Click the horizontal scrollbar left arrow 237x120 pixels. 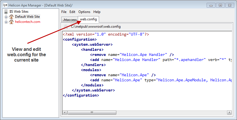coord(65,112)
